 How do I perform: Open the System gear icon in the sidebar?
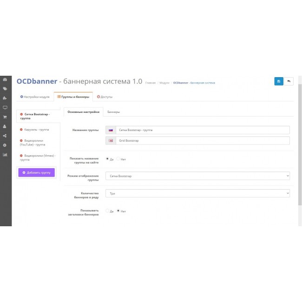[5, 145]
